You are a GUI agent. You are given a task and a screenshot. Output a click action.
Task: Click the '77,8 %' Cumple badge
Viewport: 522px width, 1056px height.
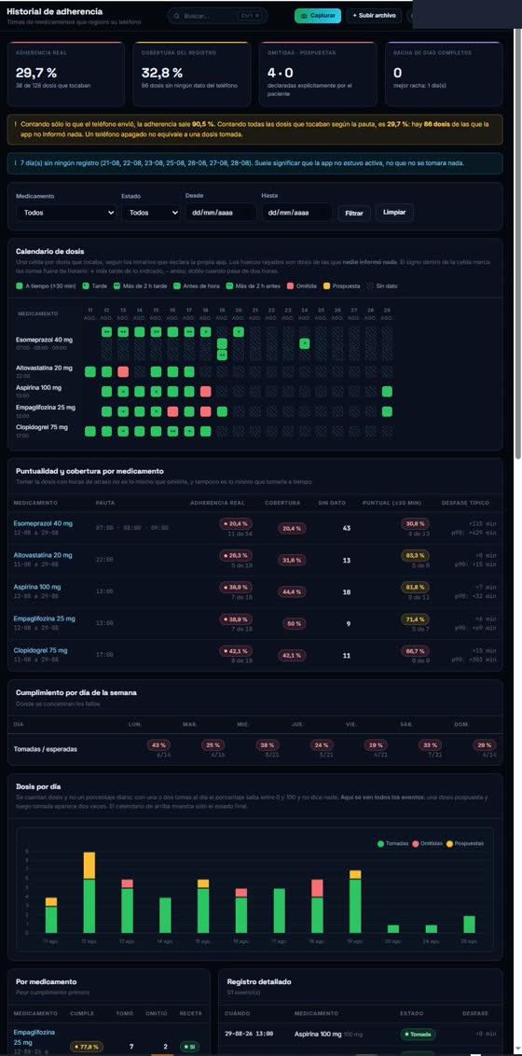click(x=87, y=1048)
